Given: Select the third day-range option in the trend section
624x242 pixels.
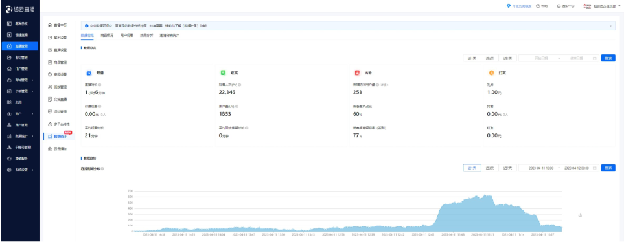Looking at the screenshot, I should tap(508, 168).
